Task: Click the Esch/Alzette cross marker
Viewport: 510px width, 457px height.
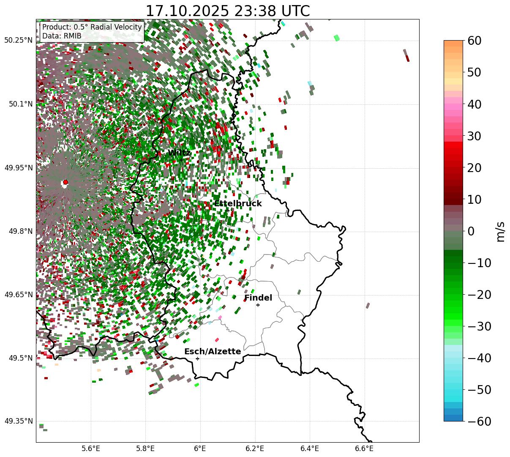Action: [x=197, y=358]
